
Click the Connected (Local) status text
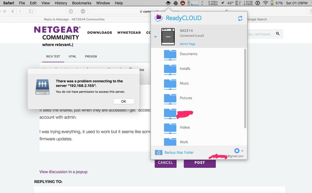[192, 36]
